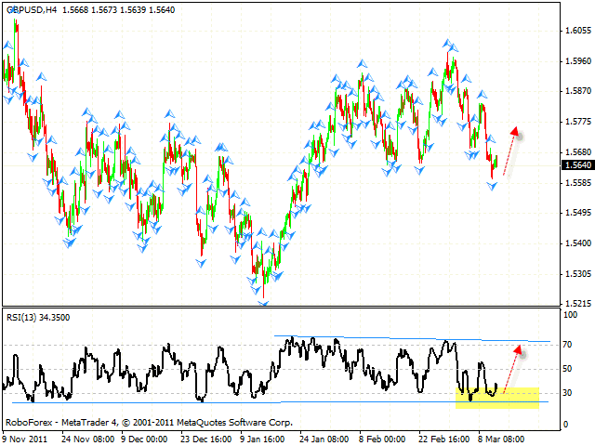Click the 1.5775 level on the price scale
Viewport: 595px width, 446px height.
(x=576, y=122)
